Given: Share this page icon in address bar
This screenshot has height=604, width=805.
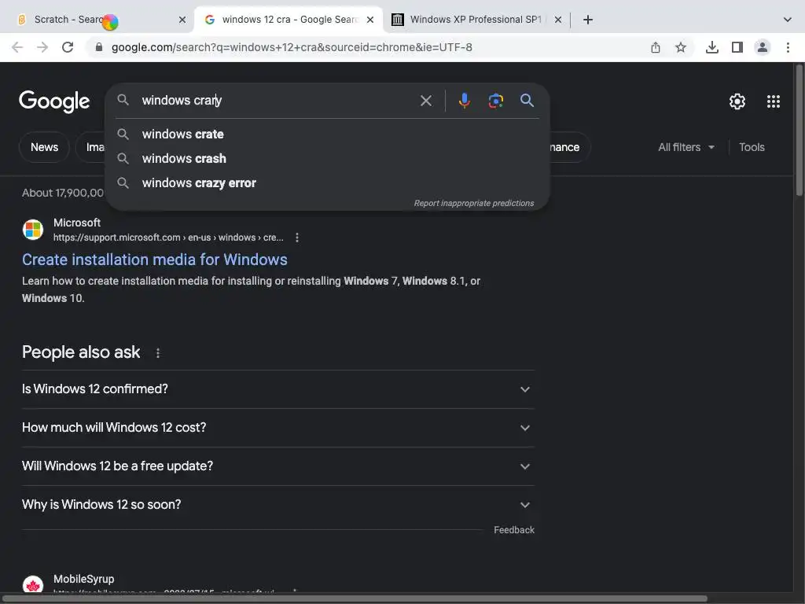Looking at the screenshot, I should (x=655, y=47).
